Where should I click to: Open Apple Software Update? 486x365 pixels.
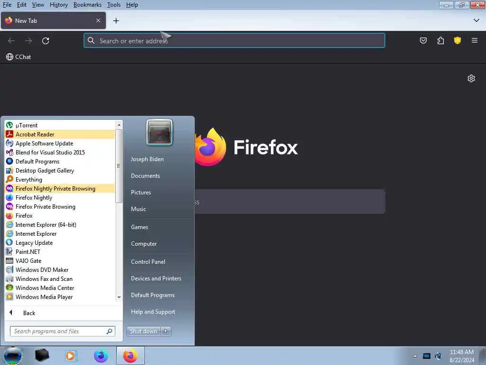tap(60, 144)
